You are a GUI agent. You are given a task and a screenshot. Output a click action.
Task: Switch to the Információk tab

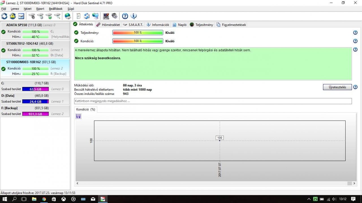pyautogui.click(x=158, y=25)
